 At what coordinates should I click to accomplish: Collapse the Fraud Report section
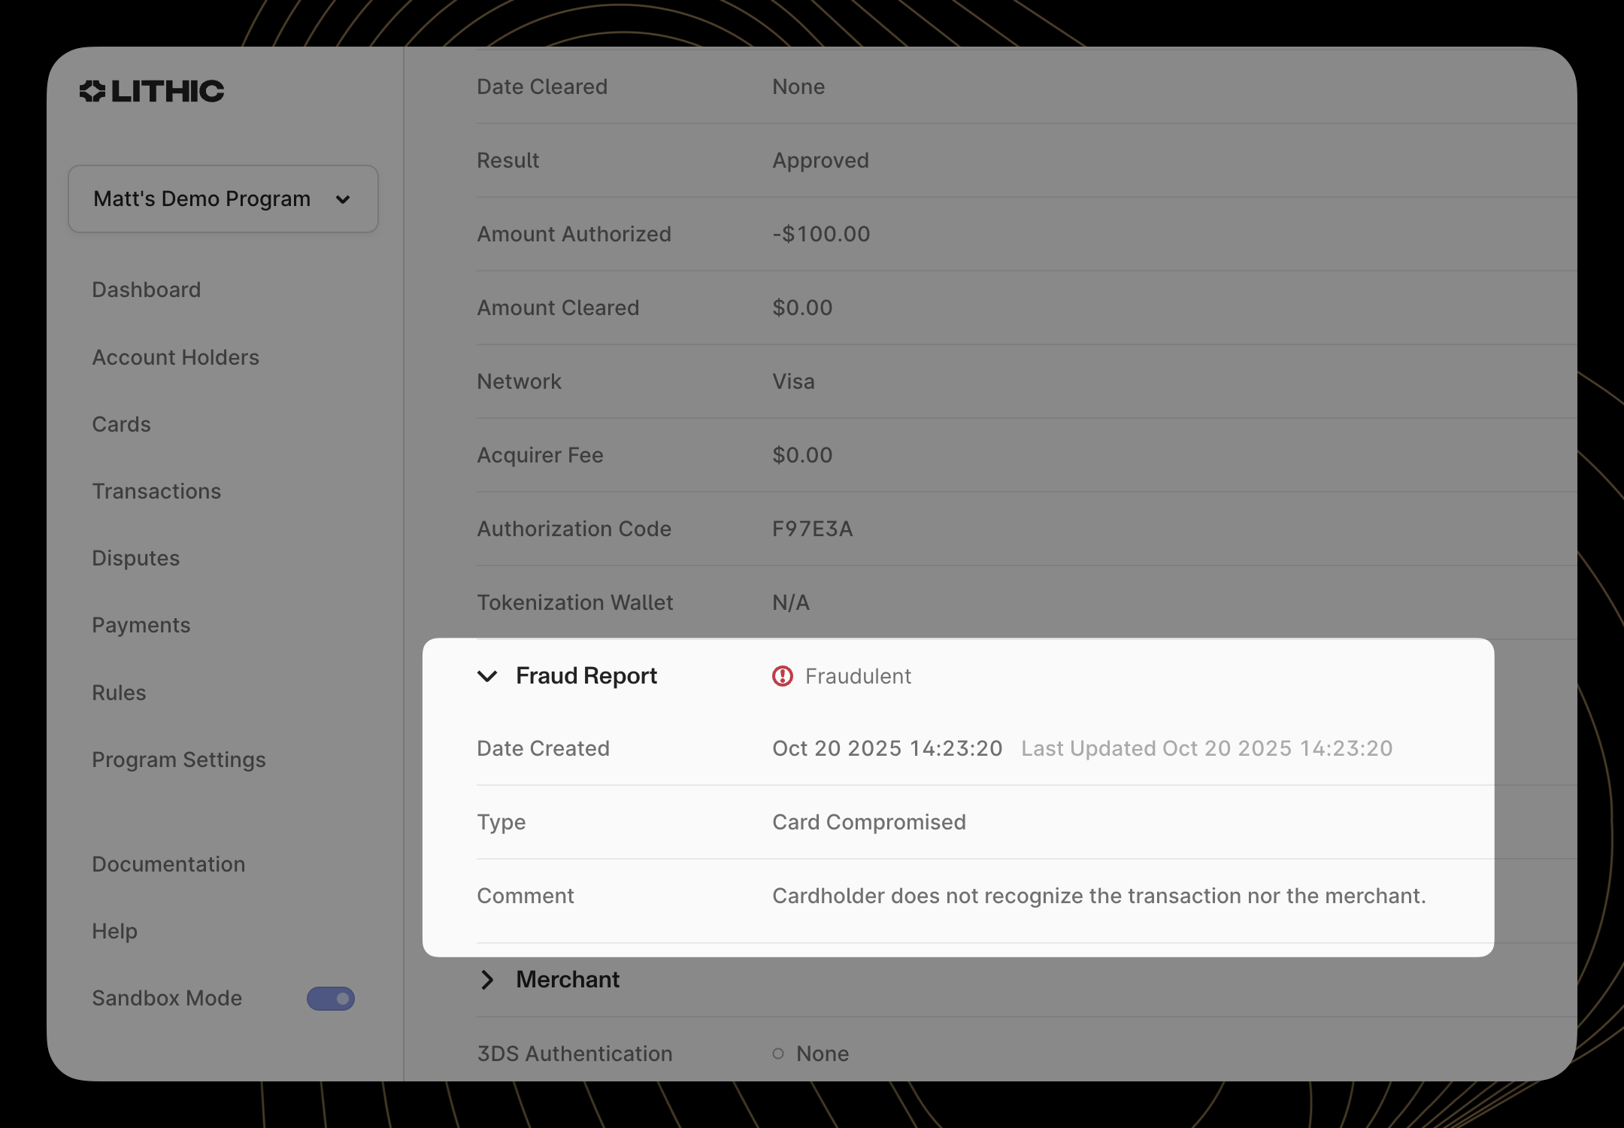(x=487, y=676)
